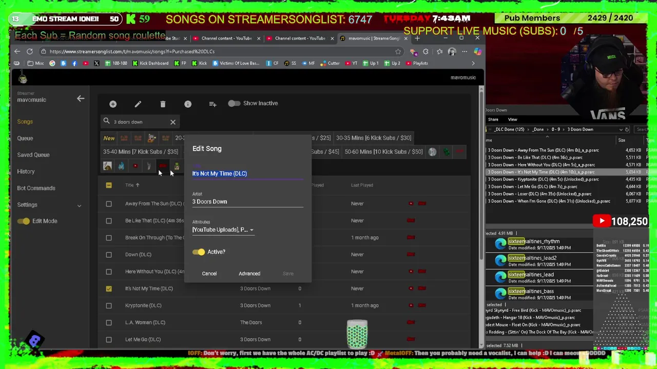Click Advanced in Edit Song dialog

pyautogui.click(x=249, y=274)
